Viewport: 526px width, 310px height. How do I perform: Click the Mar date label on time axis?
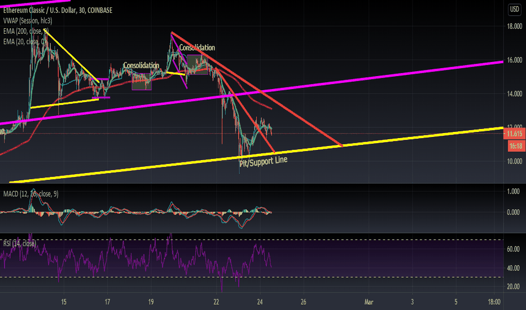[x=369, y=302]
